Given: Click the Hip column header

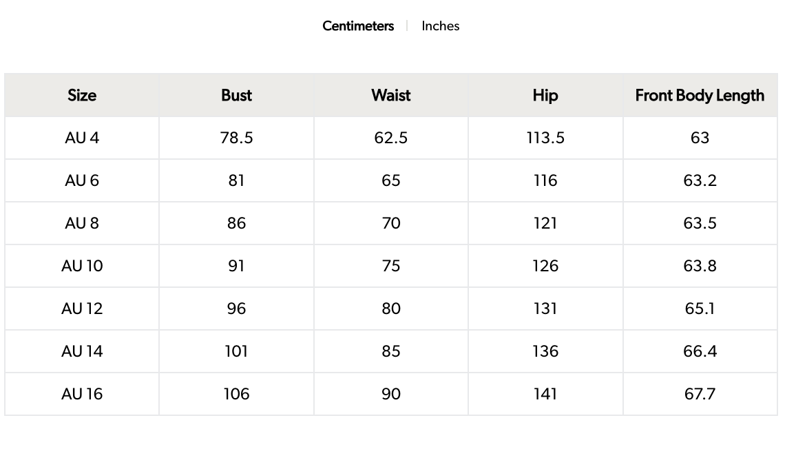Looking at the screenshot, I should [x=545, y=95].
